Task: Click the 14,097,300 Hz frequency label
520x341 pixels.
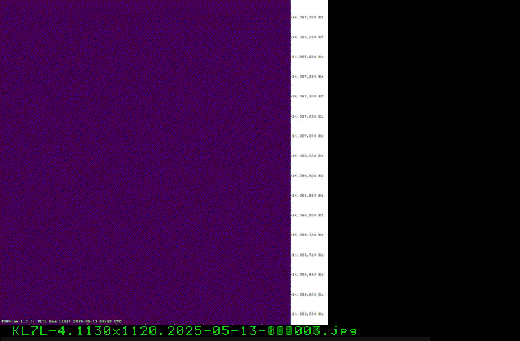Action: pos(307,18)
